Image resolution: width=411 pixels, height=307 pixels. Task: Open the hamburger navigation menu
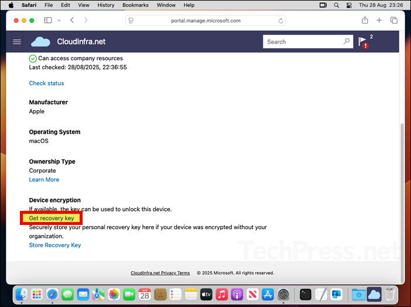pyautogui.click(x=17, y=42)
